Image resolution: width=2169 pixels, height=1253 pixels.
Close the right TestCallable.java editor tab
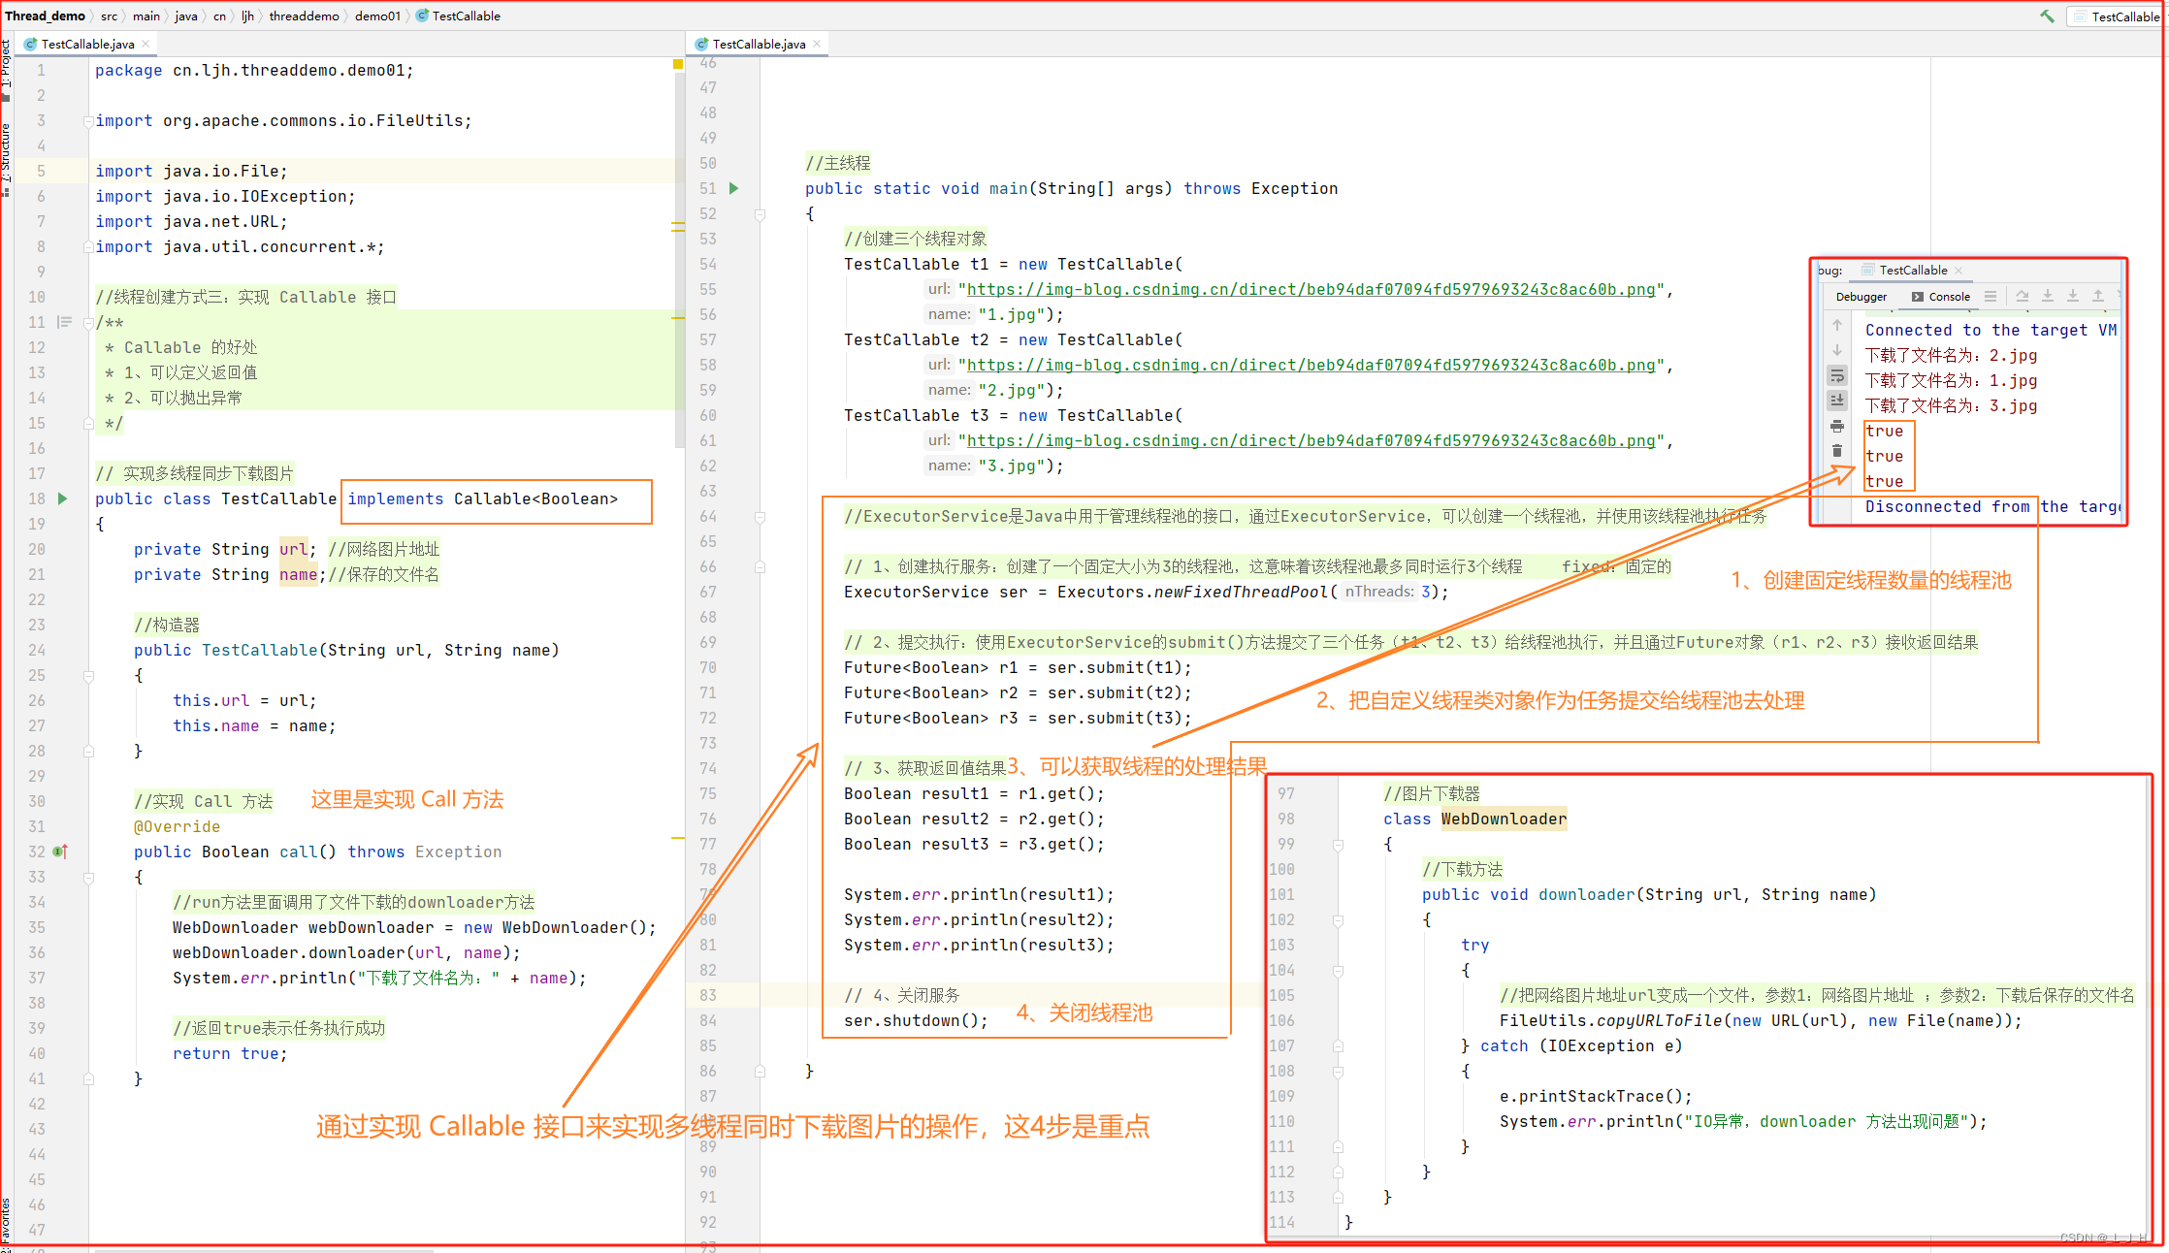coord(817,44)
